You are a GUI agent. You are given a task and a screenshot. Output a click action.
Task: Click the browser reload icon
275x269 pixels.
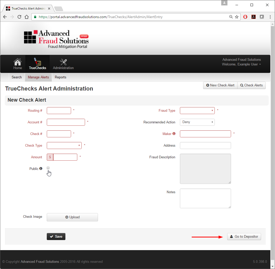click(19, 17)
